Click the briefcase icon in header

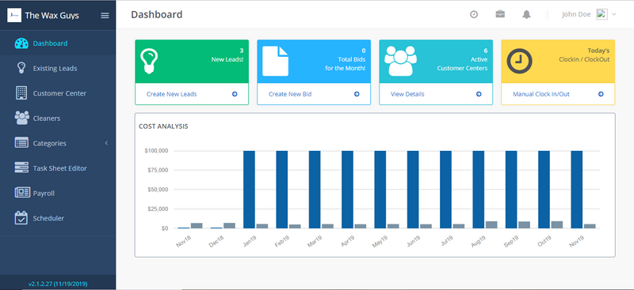click(500, 14)
